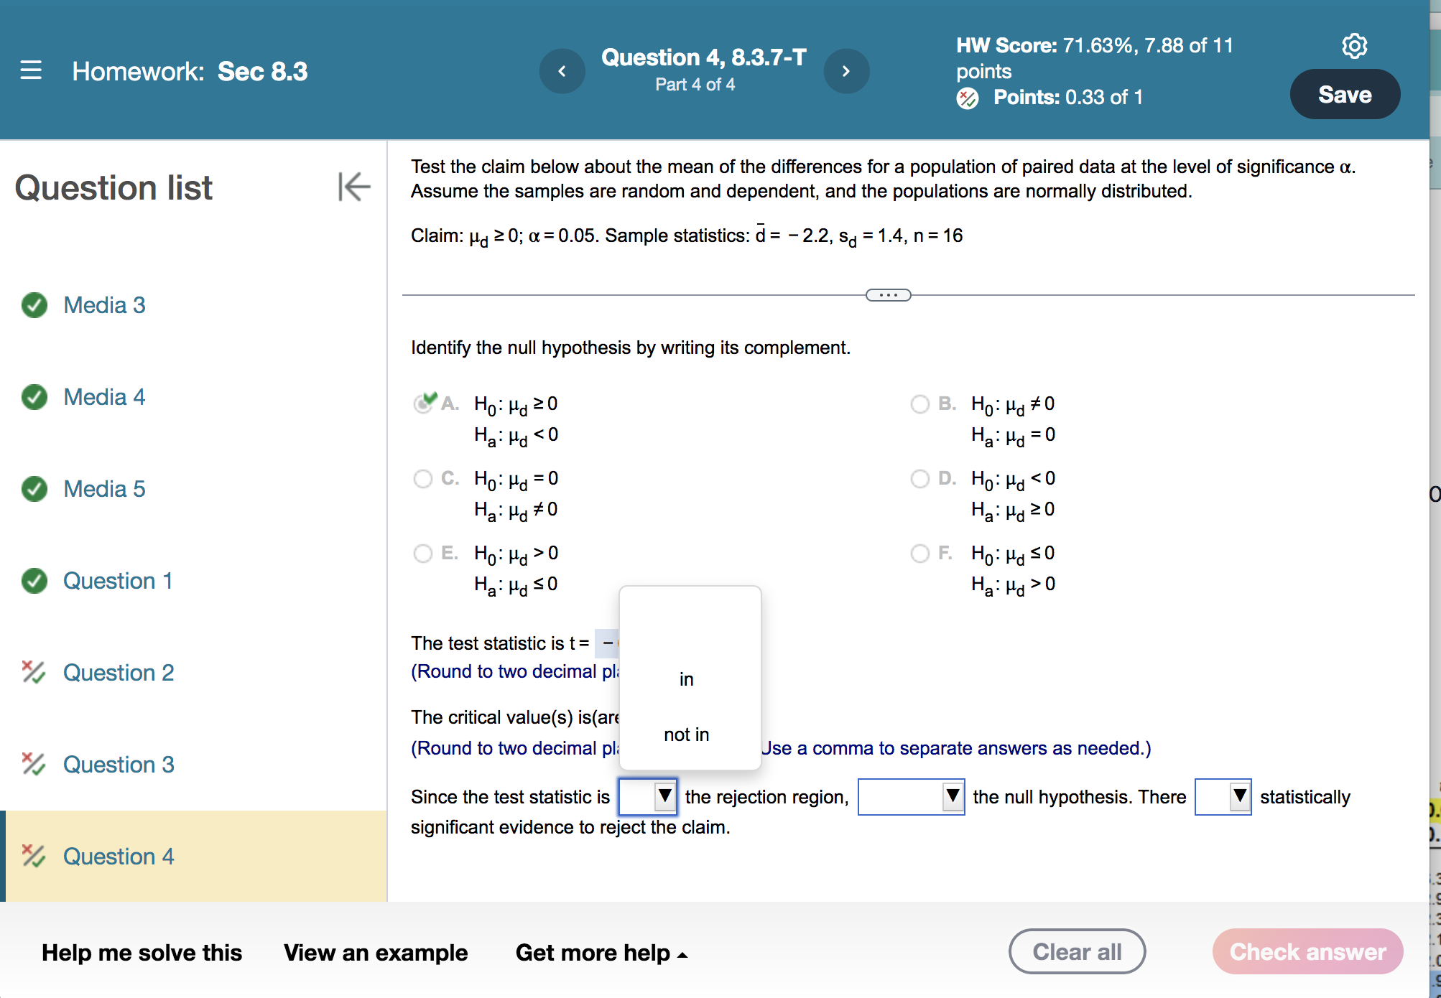Click partial-credit icon beside Question 2

tap(33, 672)
